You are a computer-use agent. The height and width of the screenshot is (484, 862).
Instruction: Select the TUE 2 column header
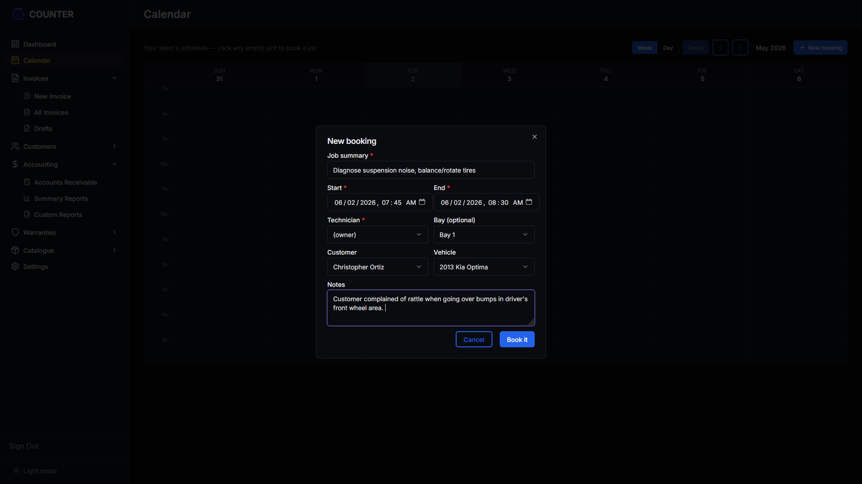pos(413,75)
